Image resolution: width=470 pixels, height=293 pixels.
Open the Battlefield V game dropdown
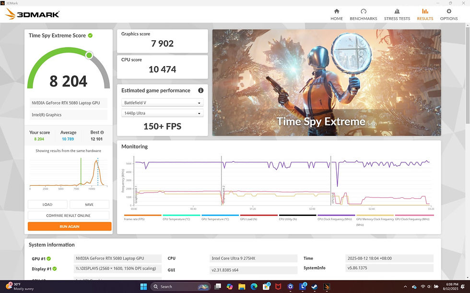click(x=162, y=102)
